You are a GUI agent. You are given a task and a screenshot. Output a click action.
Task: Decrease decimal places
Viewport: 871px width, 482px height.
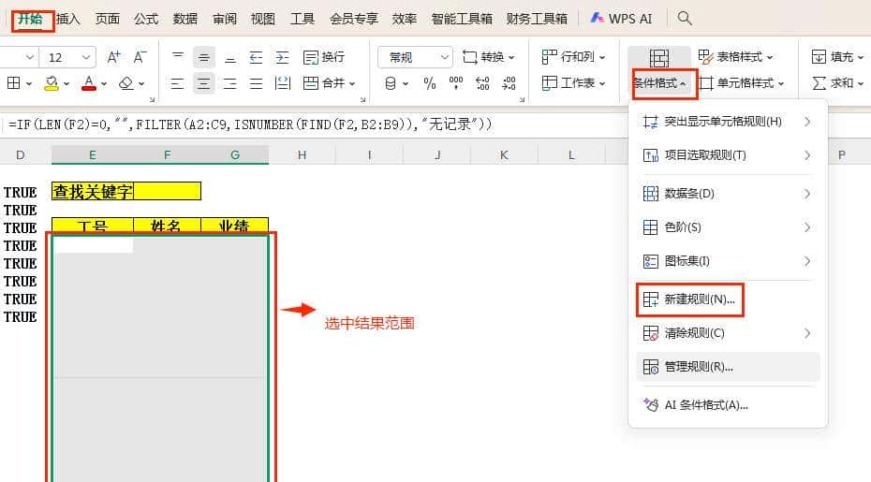[x=509, y=83]
